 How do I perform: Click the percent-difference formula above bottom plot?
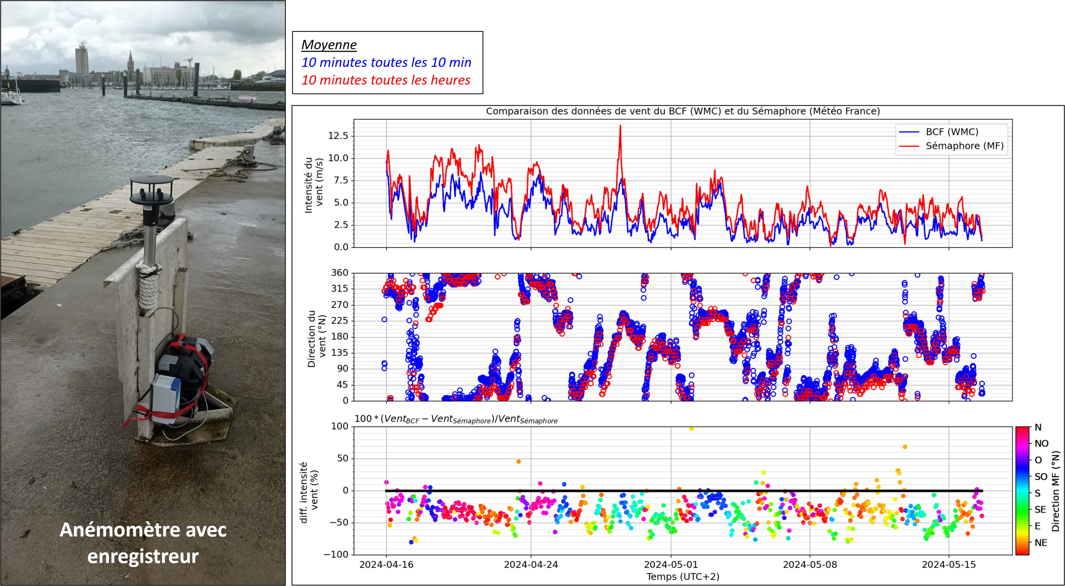(456, 419)
